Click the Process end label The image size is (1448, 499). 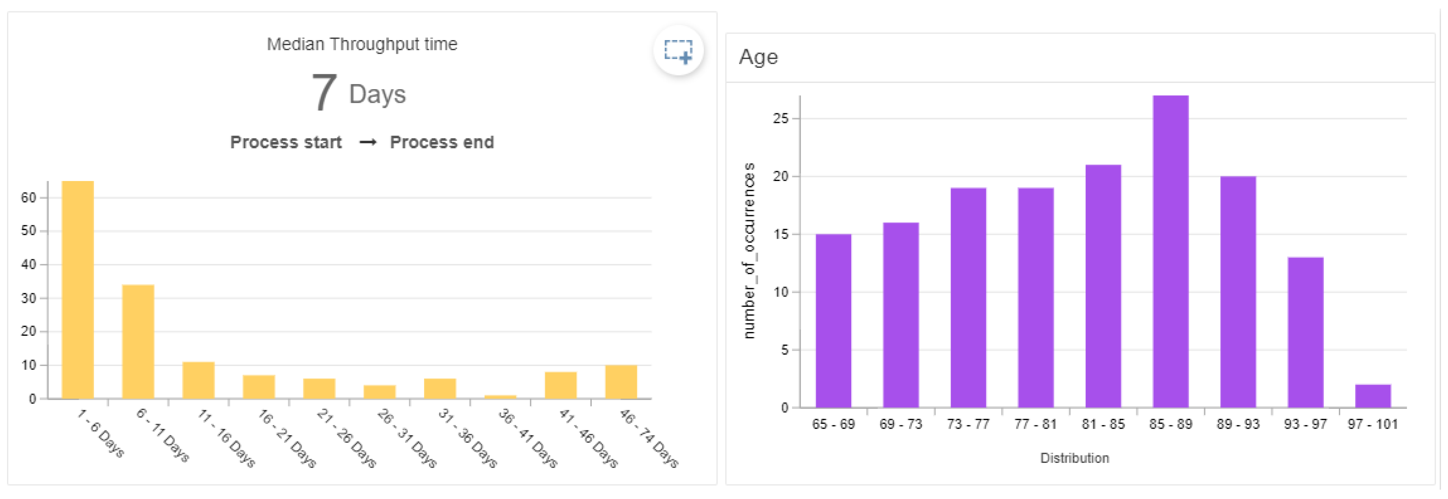tap(442, 142)
